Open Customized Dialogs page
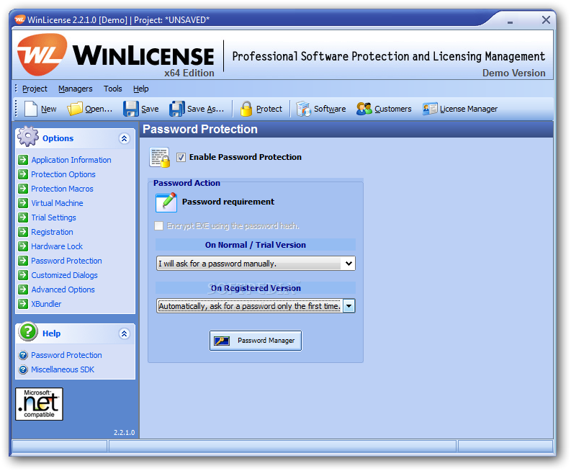 (64, 274)
